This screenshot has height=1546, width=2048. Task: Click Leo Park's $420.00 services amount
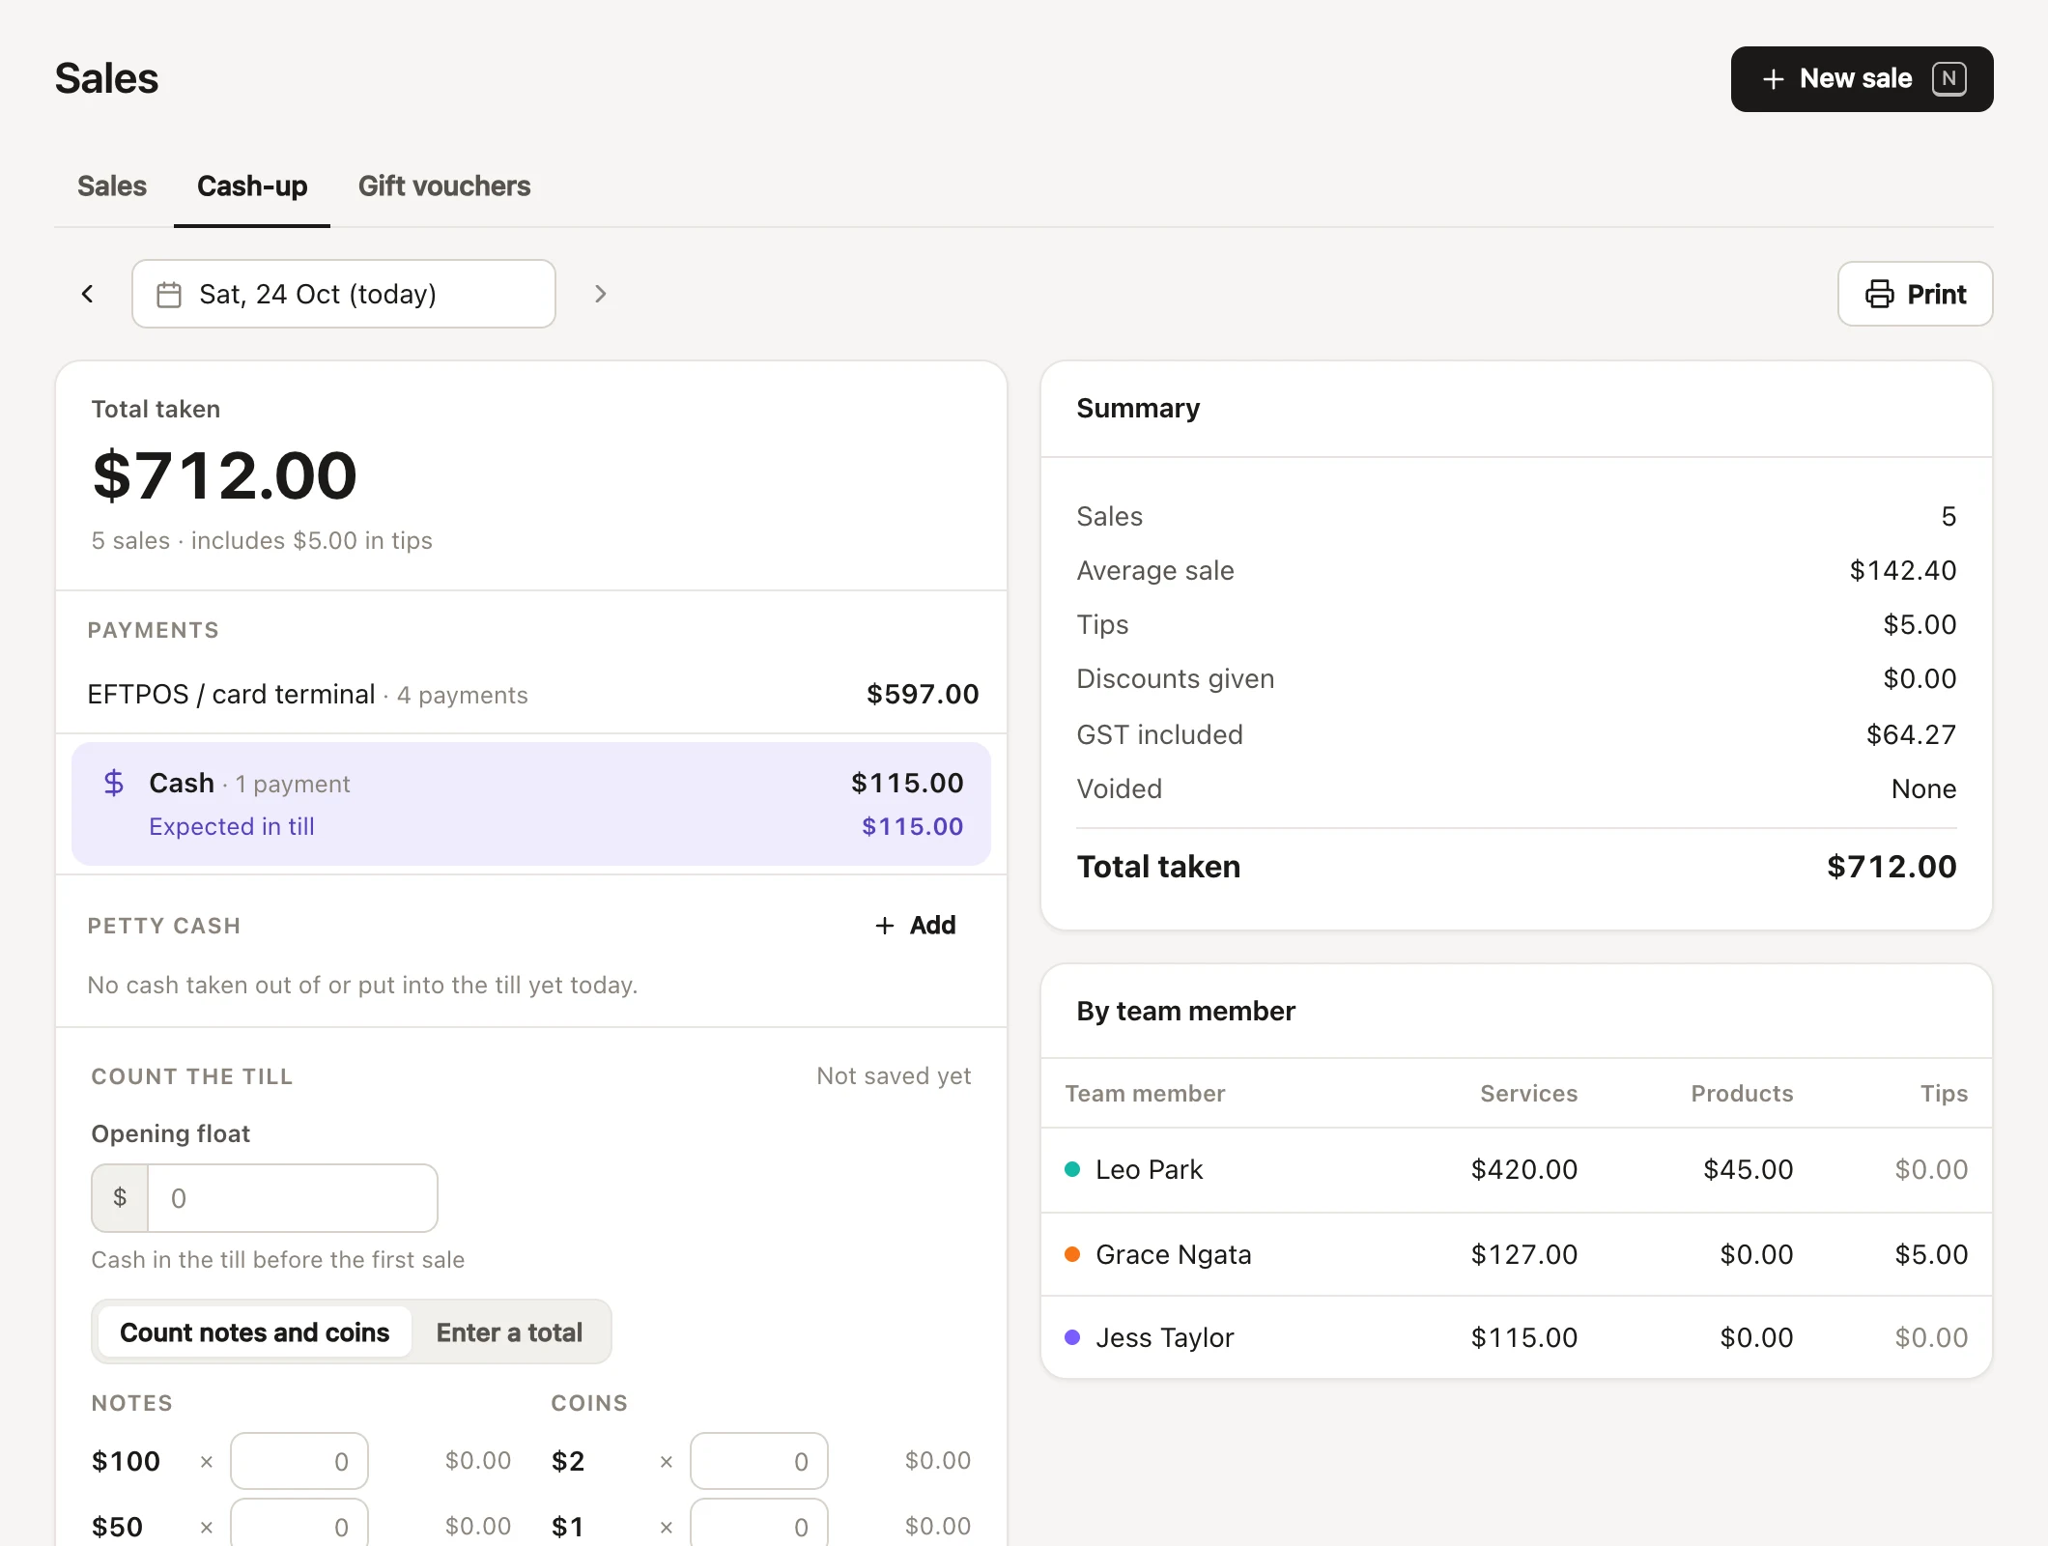point(1523,1169)
